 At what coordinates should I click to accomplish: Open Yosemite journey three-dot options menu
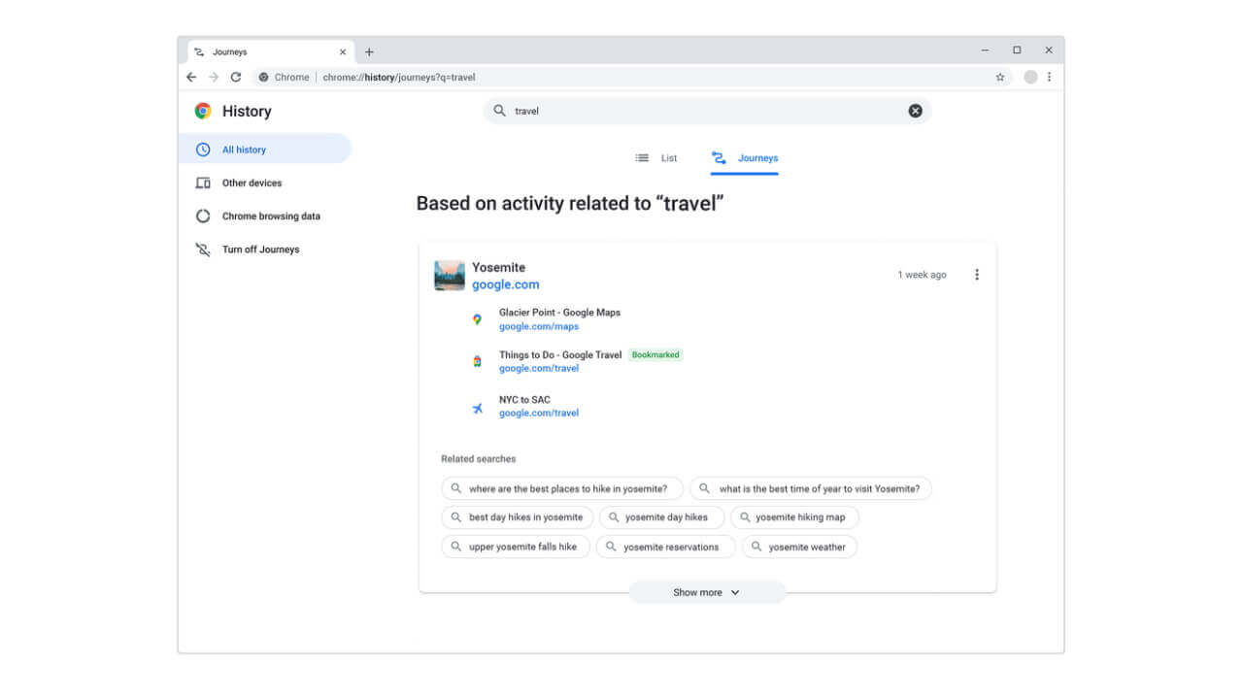(976, 275)
